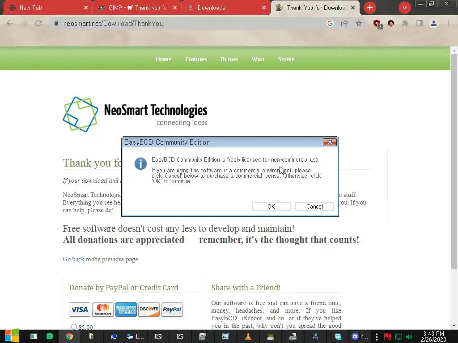Open the Home navigation link
458x343 pixels.
click(163, 59)
